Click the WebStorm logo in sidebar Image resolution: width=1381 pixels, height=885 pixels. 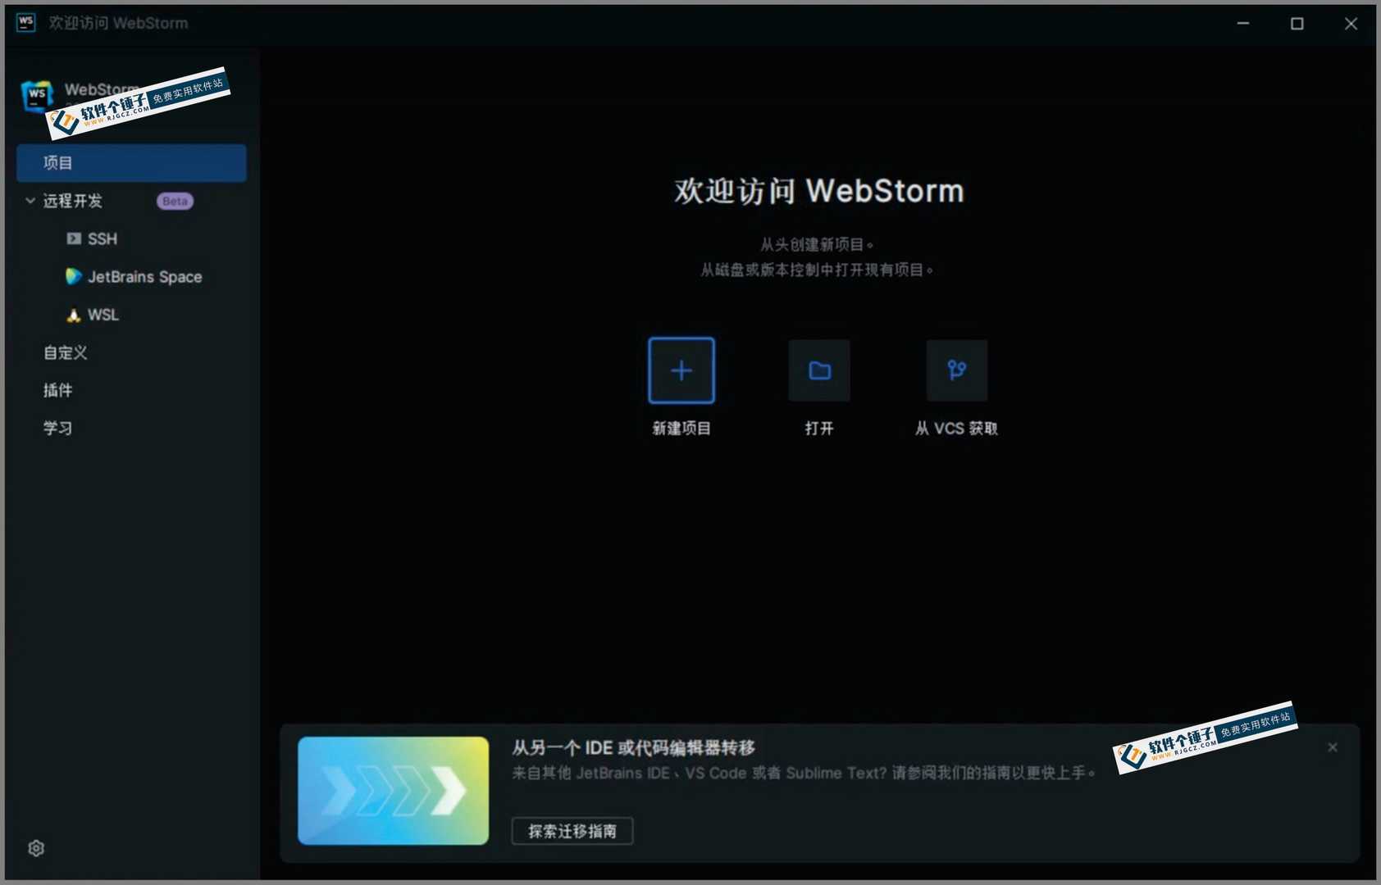click(x=37, y=96)
